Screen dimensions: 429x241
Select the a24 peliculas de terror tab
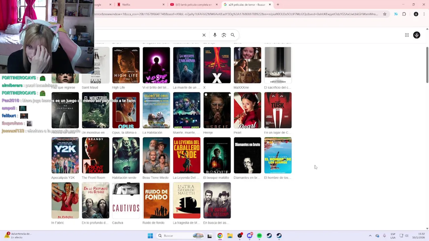point(246,5)
